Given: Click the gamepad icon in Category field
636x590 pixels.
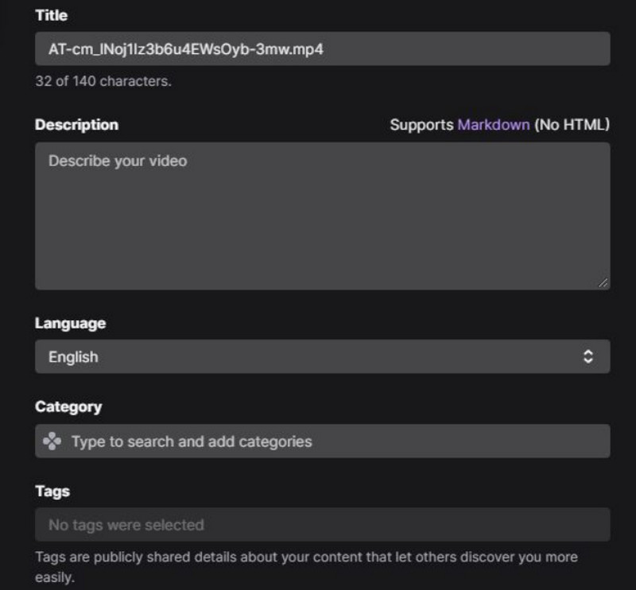Looking at the screenshot, I should (52, 441).
